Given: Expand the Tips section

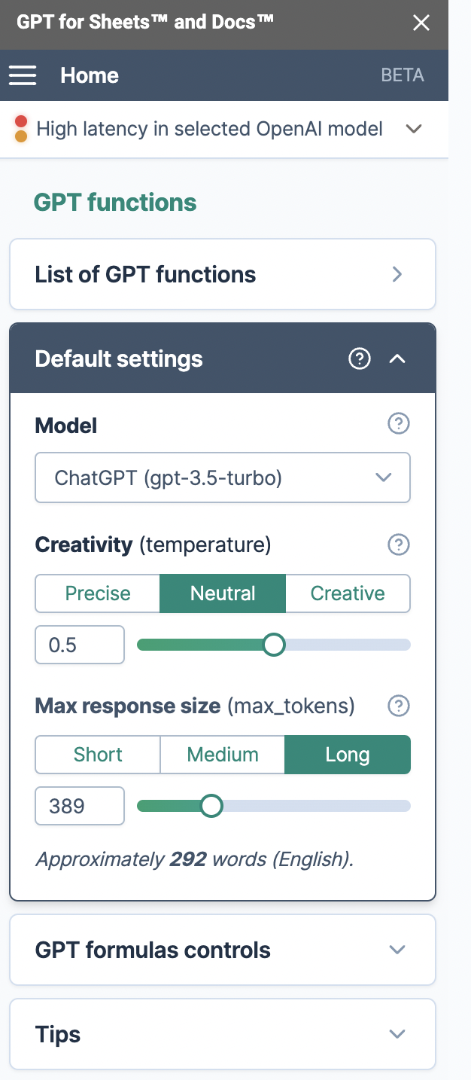Looking at the screenshot, I should click(x=223, y=1034).
